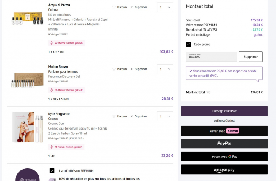Click the BLACK25 promo code field
The width and height of the screenshot is (276, 181).
211,57
